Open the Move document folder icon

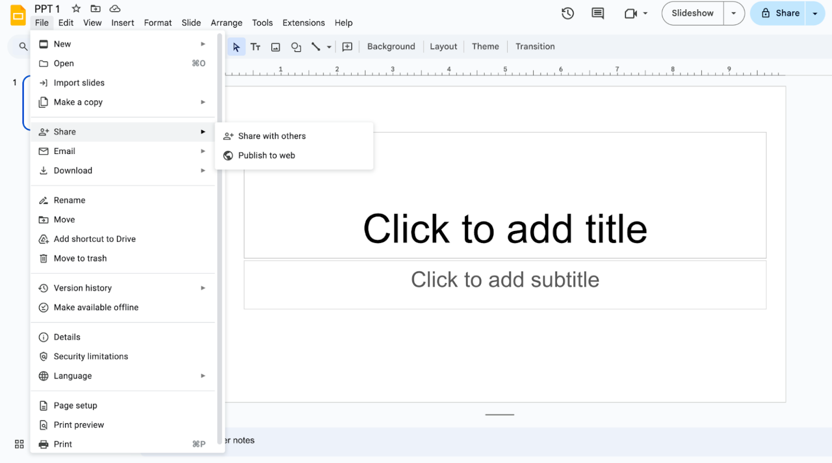[x=95, y=9]
